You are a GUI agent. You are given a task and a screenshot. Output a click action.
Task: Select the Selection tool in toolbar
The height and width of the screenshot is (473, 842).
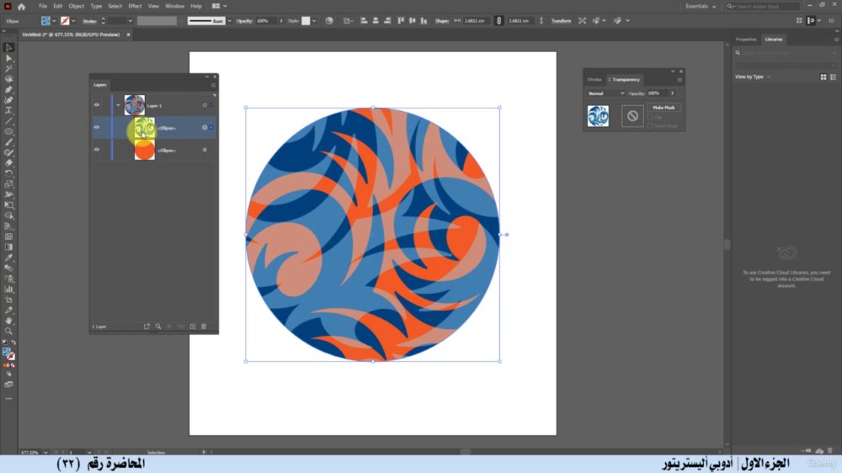tap(8, 48)
